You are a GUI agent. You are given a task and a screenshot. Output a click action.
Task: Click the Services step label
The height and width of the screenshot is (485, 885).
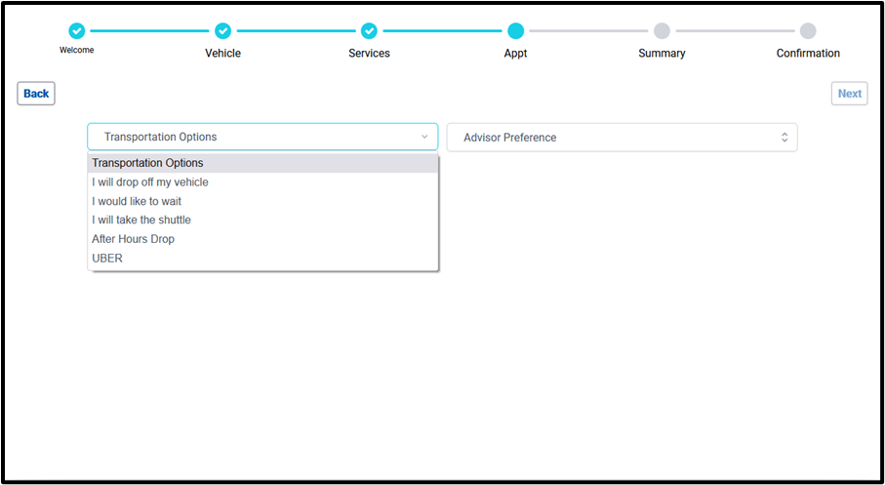coord(369,54)
